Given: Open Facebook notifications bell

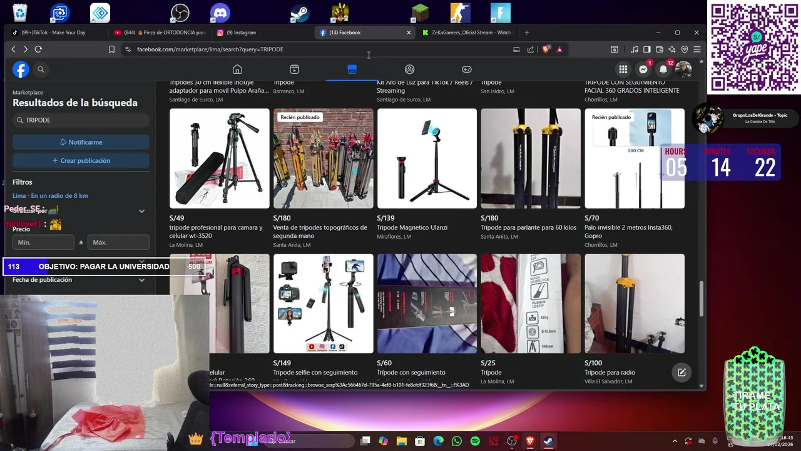Looking at the screenshot, I should (663, 70).
